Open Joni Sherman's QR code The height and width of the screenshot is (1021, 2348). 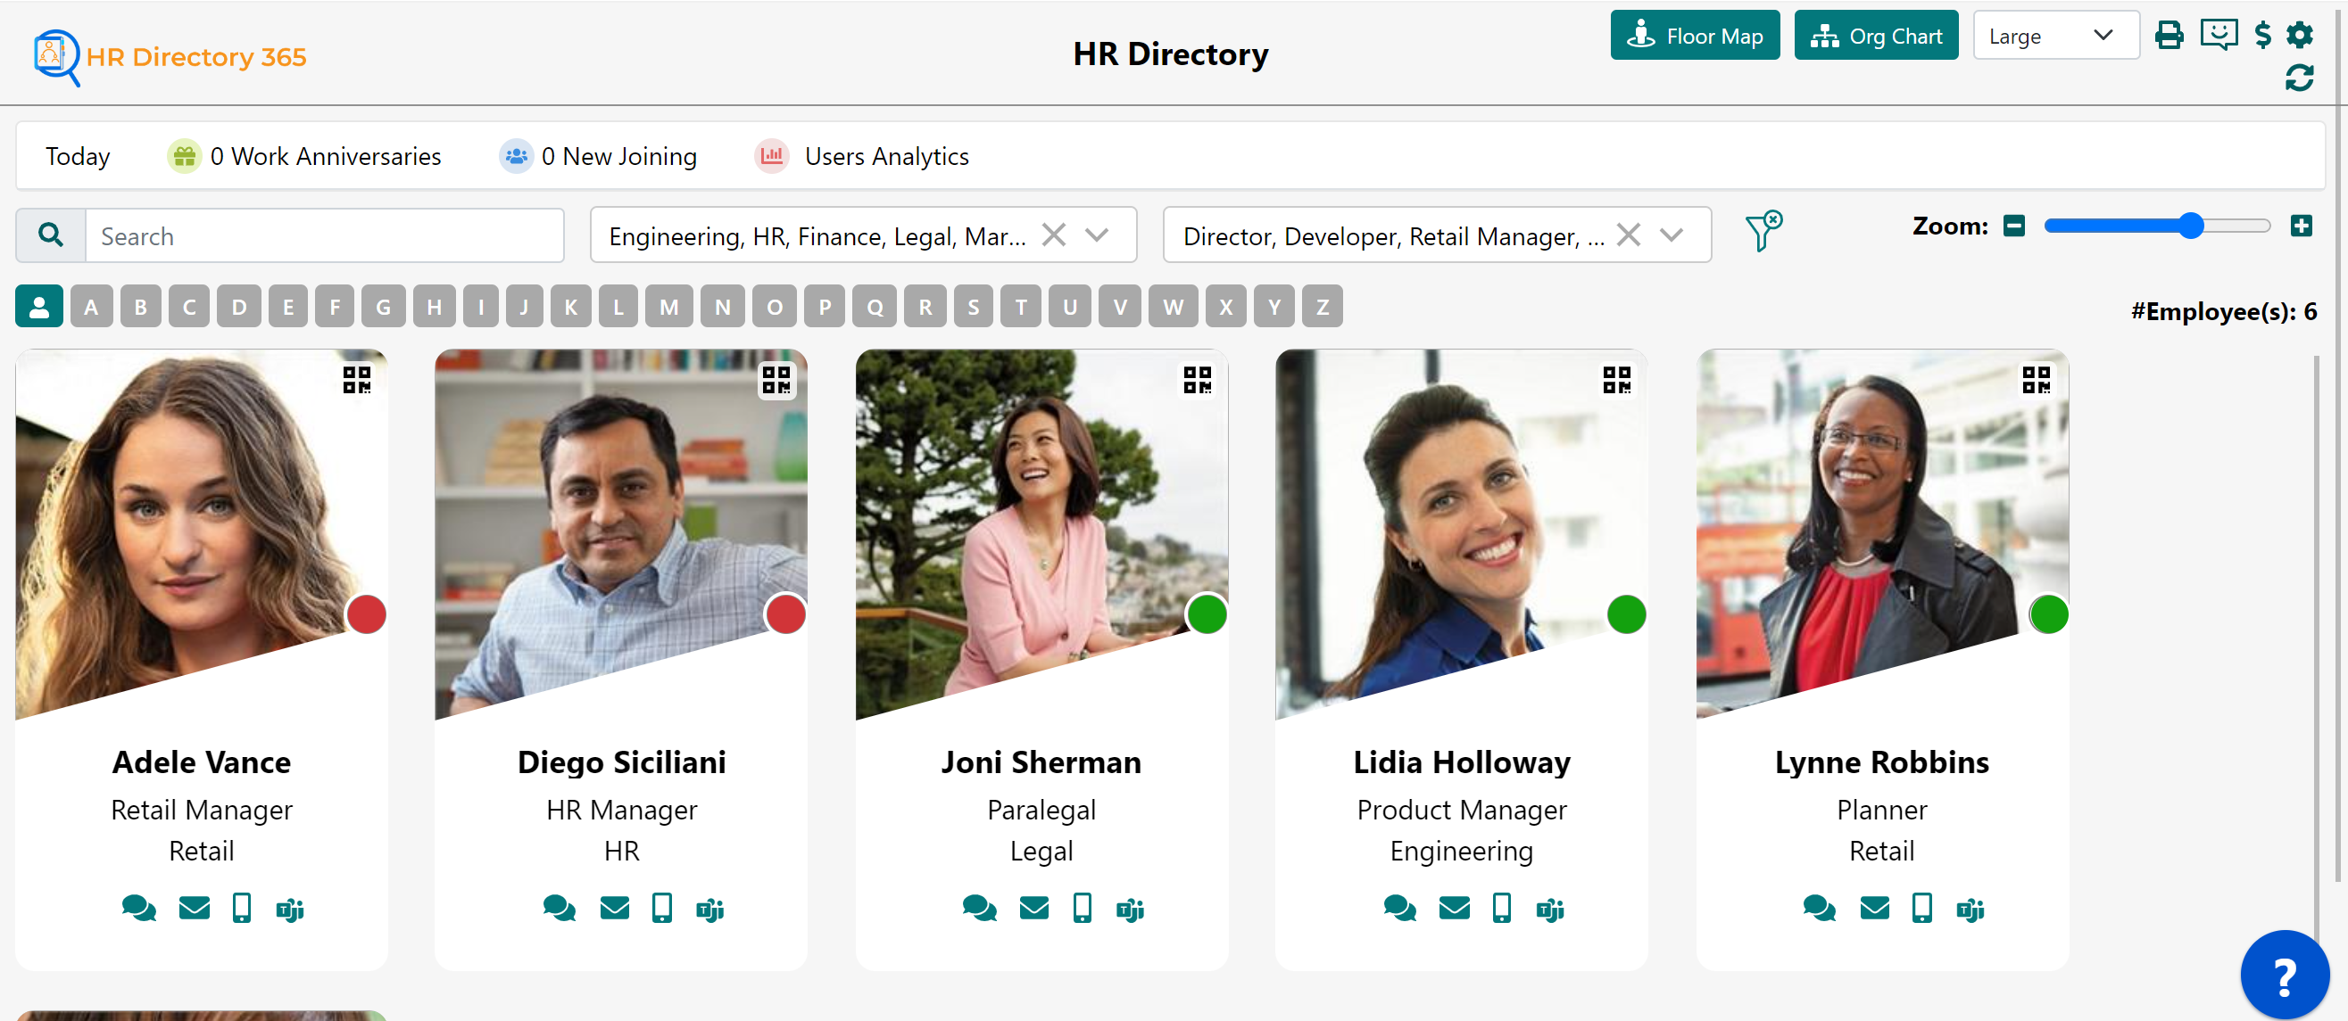pos(1198,380)
